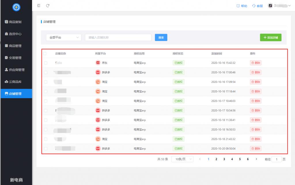Viewport: 295px width, 185px height.
Task: Click 淘宝 icon in 17:09:54 row
Action: [98, 82]
